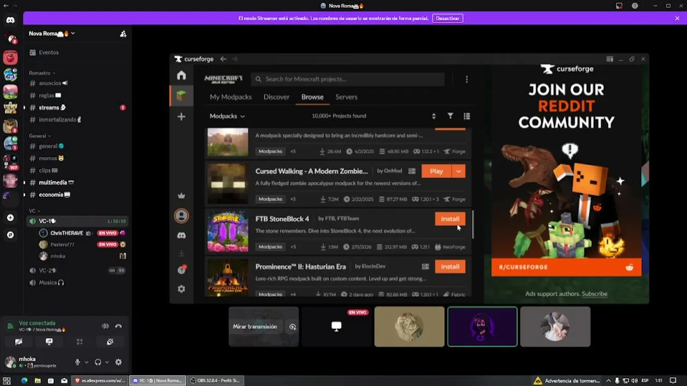
Task: Toggle camera on in voice panel
Action: point(19,342)
